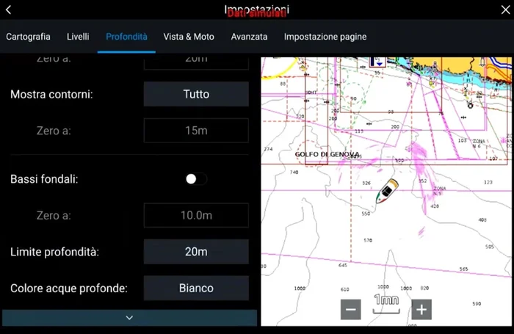Open Limite profondità dropdown showing 20m

(196, 252)
